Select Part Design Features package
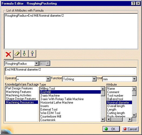The image size is (142, 135). (19, 88)
